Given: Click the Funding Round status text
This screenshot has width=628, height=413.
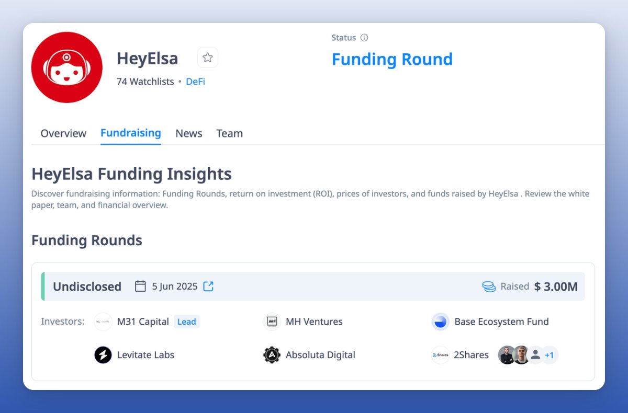Looking at the screenshot, I should tap(392, 59).
